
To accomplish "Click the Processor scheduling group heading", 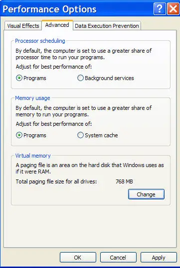I will (x=40, y=41).
